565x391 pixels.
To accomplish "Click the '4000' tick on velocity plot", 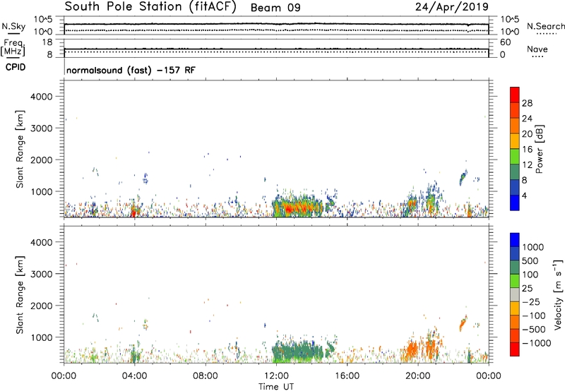I will (x=42, y=242).
